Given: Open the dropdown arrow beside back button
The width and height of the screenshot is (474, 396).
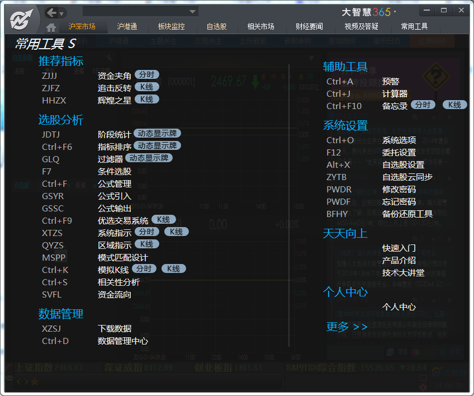Looking at the screenshot, I should [x=61, y=13].
